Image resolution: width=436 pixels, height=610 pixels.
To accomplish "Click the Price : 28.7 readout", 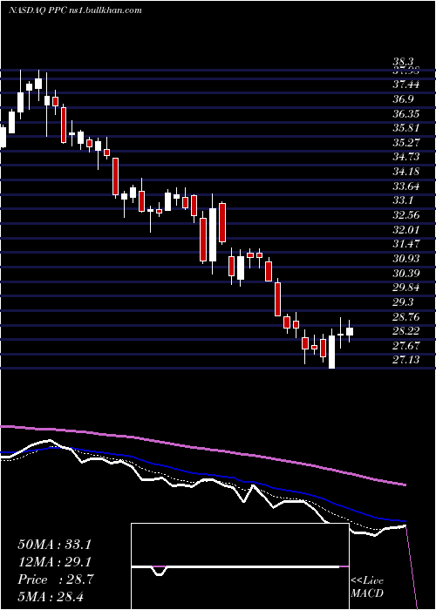I will (54, 579).
